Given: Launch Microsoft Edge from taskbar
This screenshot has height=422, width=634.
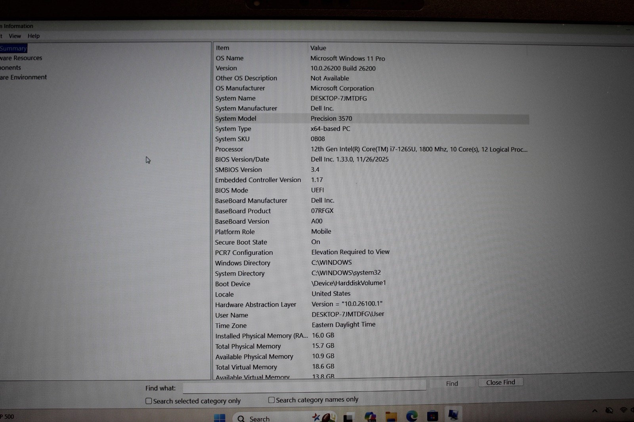Looking at the screenshot, I should (412, 416).
